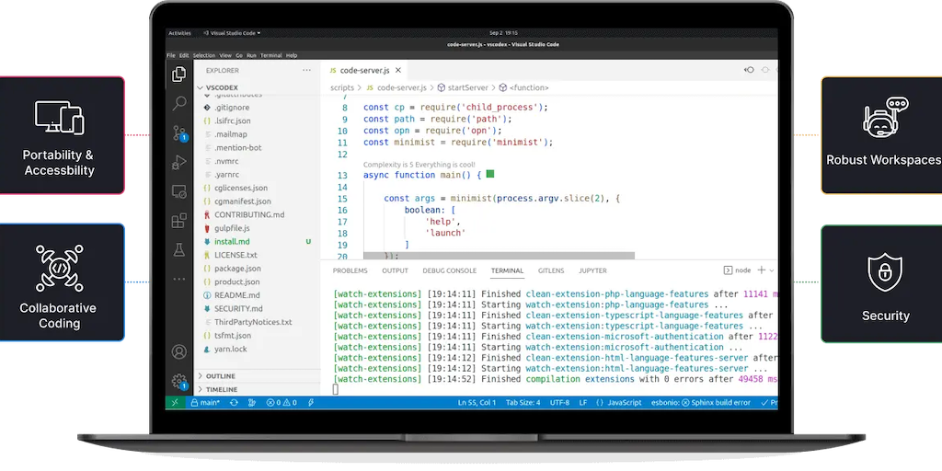Expand the TIMELINE section
The width and height of the screenshot is (942, 471).
[x=221, y=389]
